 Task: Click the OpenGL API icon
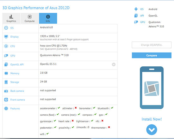[x=6, y=64]
